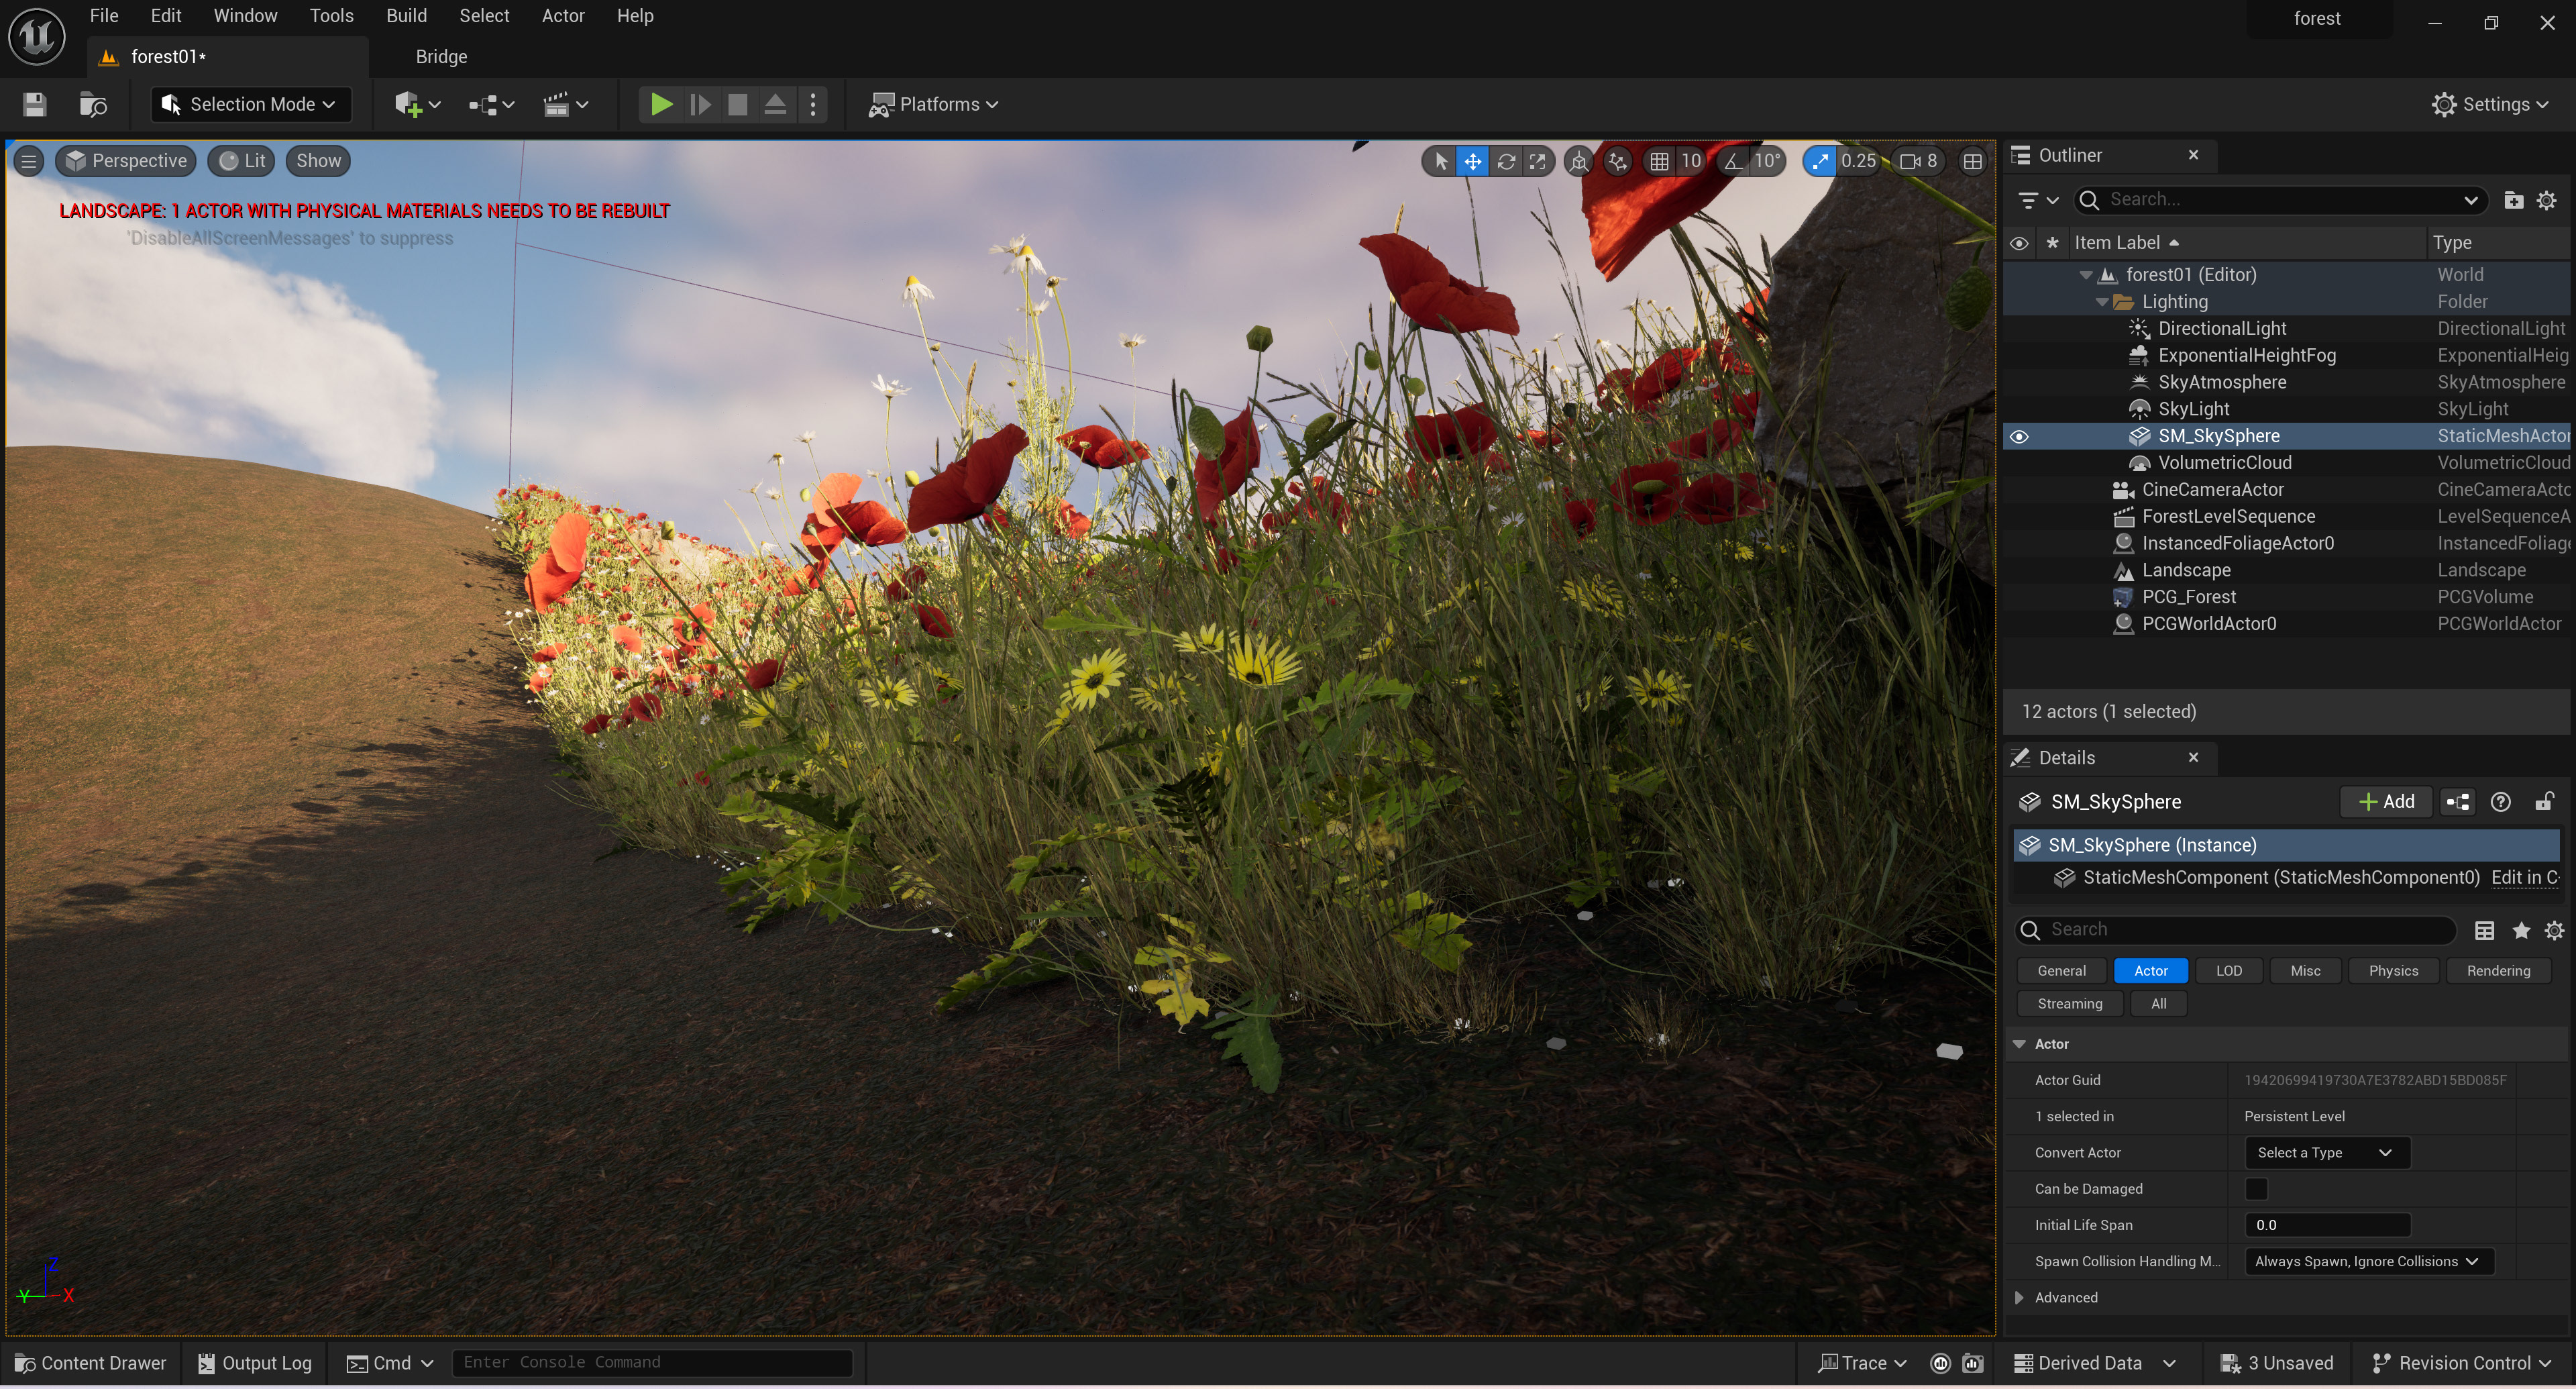Screen dimensions: 2576x1389
Task: Click the Enter Console Command field
Action: pos(652,1363)
